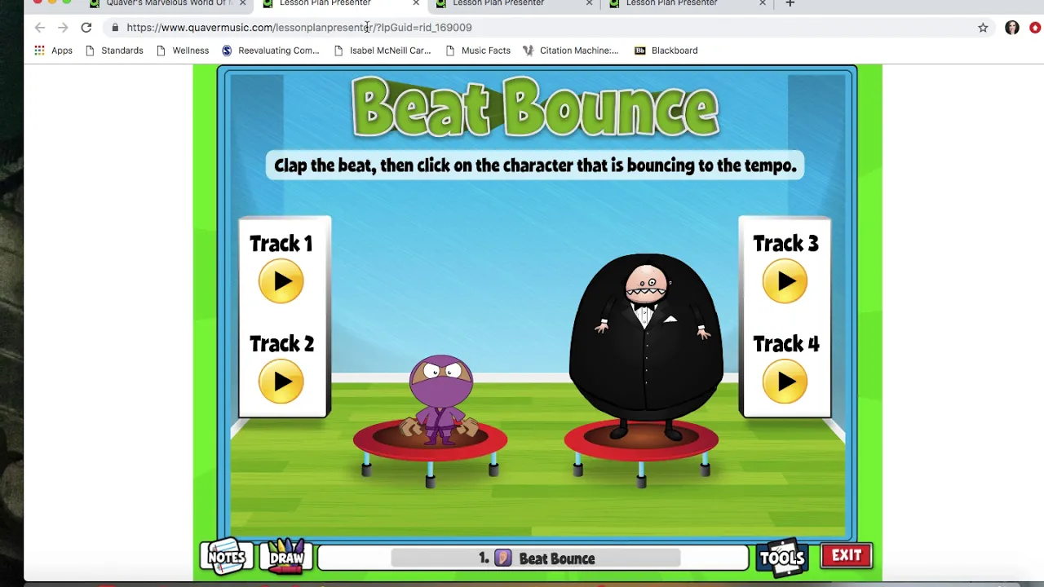Go forward in the browser
Viewport: 1044px width, 587px height.
[63, 28]
